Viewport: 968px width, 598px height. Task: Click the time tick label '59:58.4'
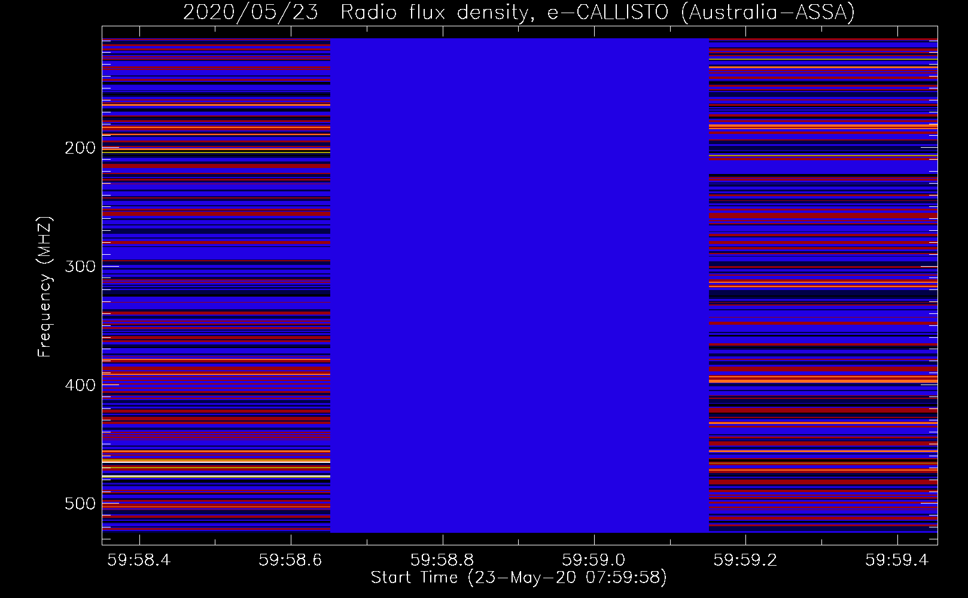139,560
